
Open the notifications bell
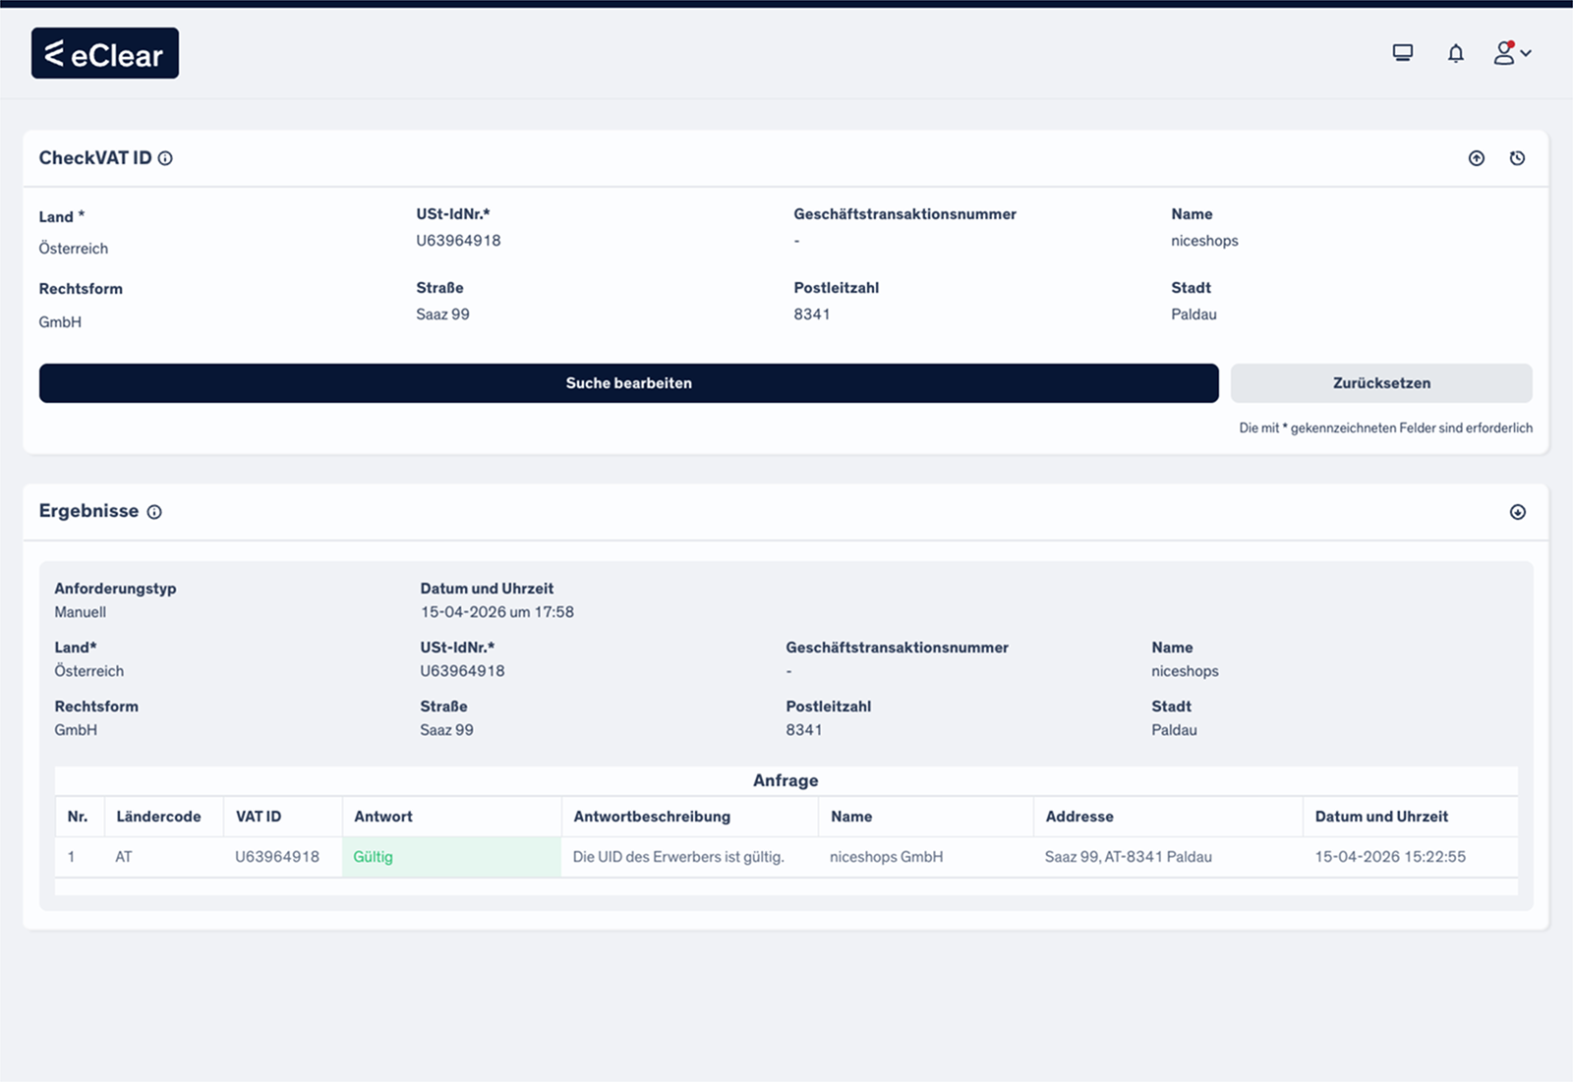click(x=1456, y=53)
